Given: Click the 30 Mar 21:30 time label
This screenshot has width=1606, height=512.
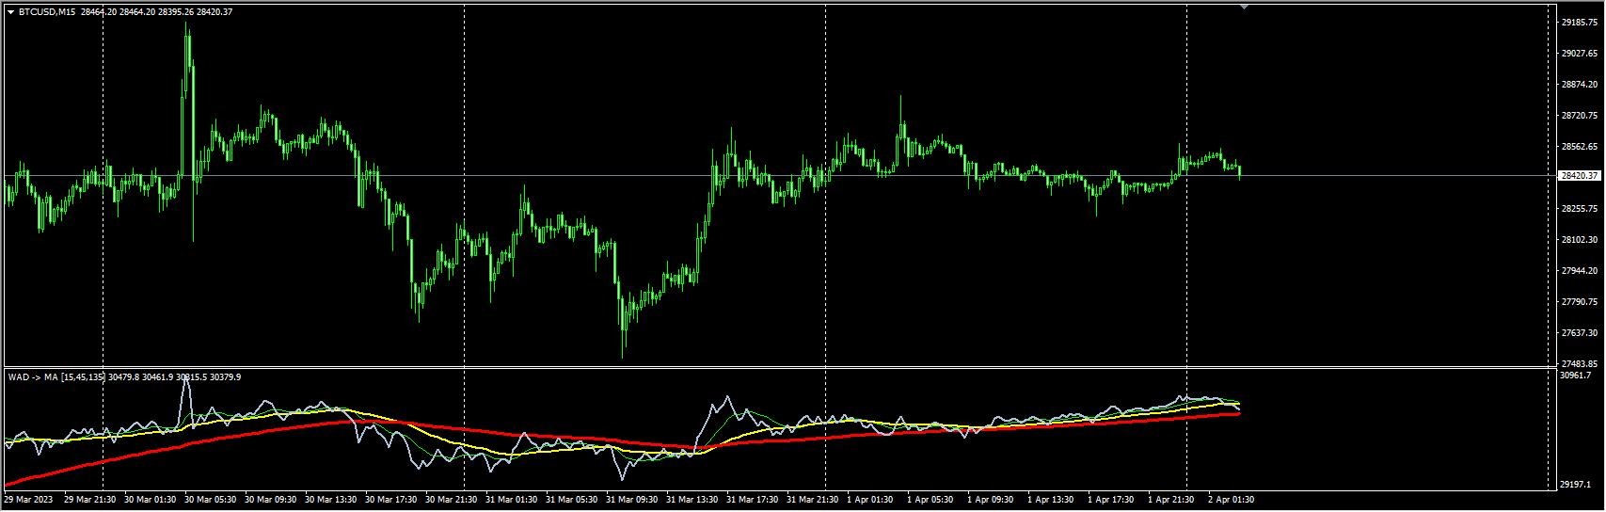Looking at the screenshot, I should (451, 500).
